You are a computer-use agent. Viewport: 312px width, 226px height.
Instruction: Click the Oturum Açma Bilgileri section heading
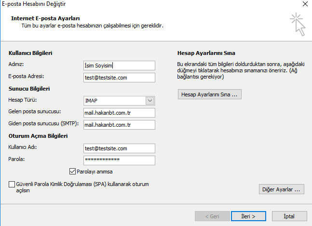[x=38, y=136]
